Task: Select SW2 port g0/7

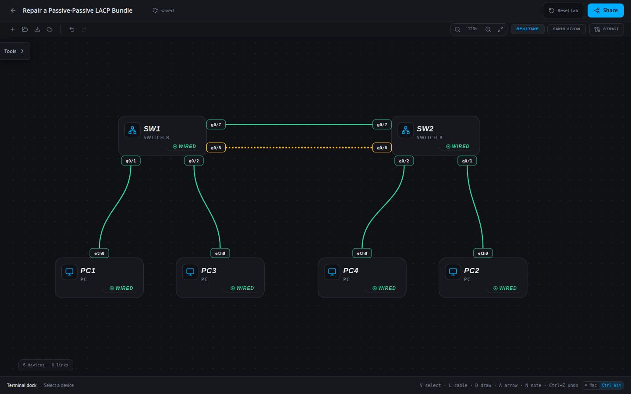Action: click(x=382, y=125)
